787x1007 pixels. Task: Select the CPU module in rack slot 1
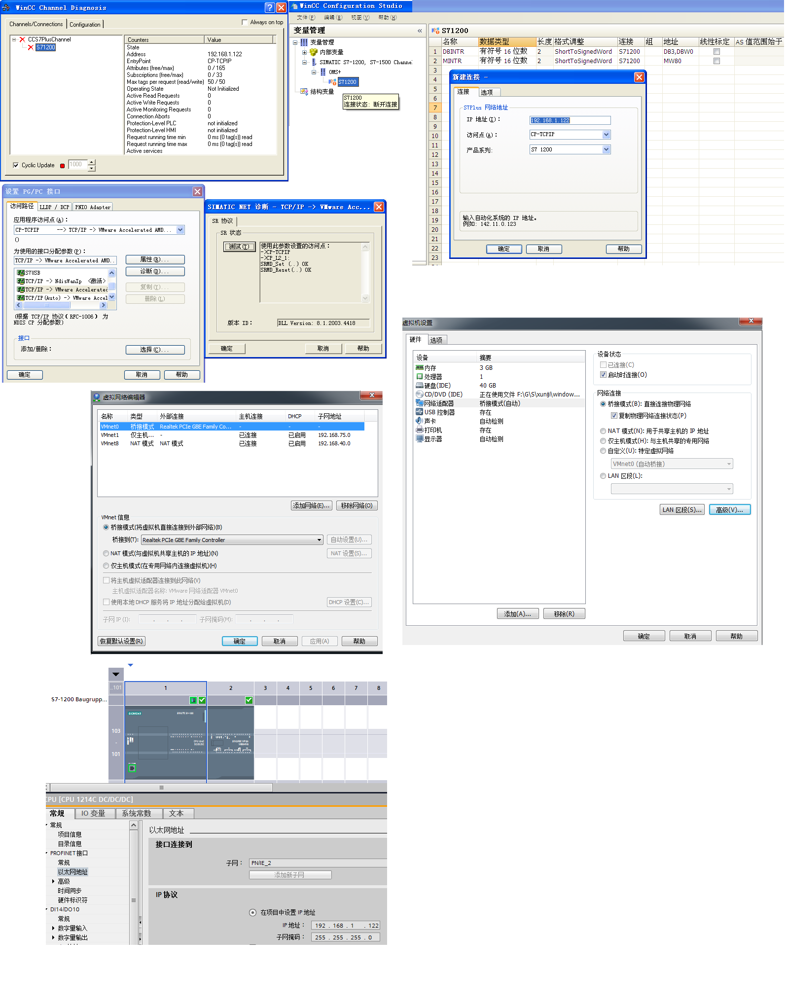[166, 743]
